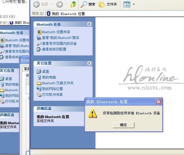
Task: Open 查看"我的 Bluetooth"服务 link
Action: [60, 38]
